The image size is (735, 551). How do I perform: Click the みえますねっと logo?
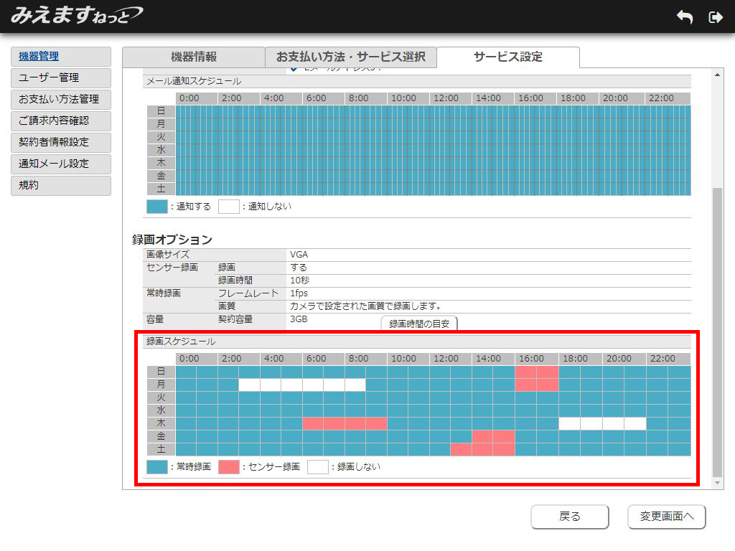77,15
